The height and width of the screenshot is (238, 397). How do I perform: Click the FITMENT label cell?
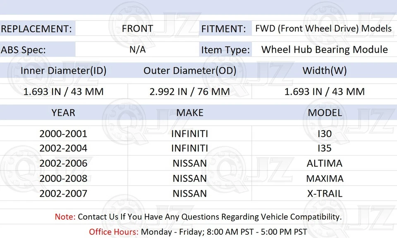(x=224, y=29)
